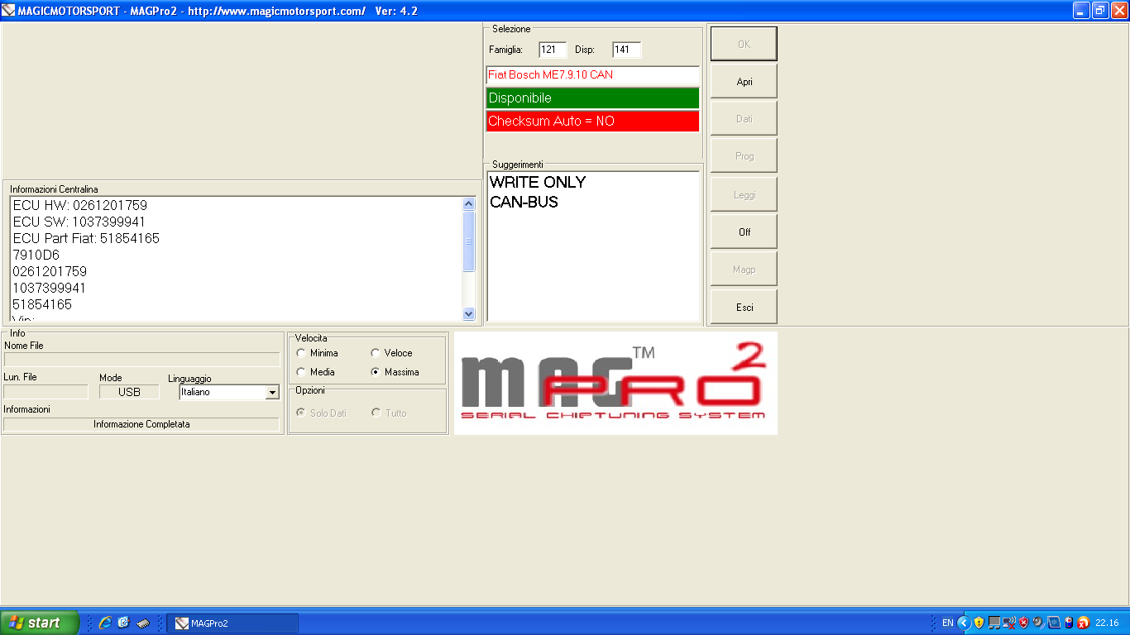Expand hidden tray icons with the arrow
The width and height of the screenshot is (1130, 635).
point(964,623)
